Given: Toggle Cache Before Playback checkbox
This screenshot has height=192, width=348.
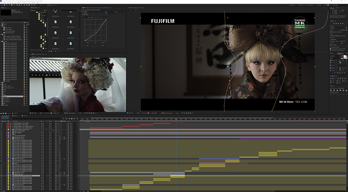Looking at the screenshot, I should [x=331, y=33].
